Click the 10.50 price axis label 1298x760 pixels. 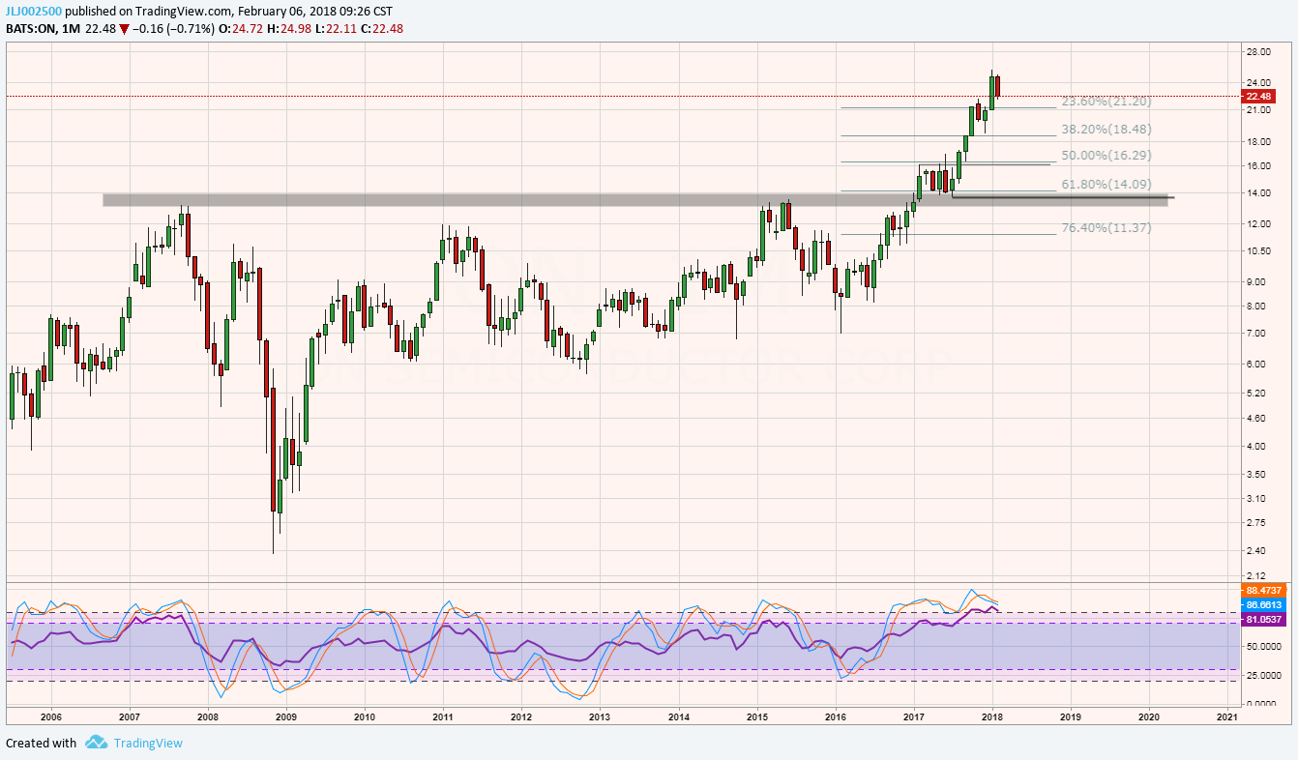[1258, 251]
